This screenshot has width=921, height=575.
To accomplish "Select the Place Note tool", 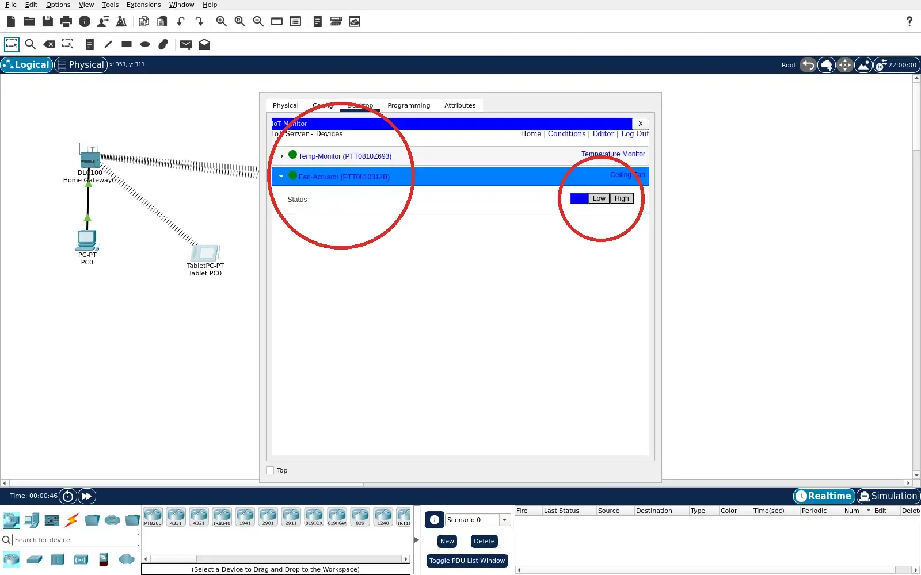I will (89, 44).
